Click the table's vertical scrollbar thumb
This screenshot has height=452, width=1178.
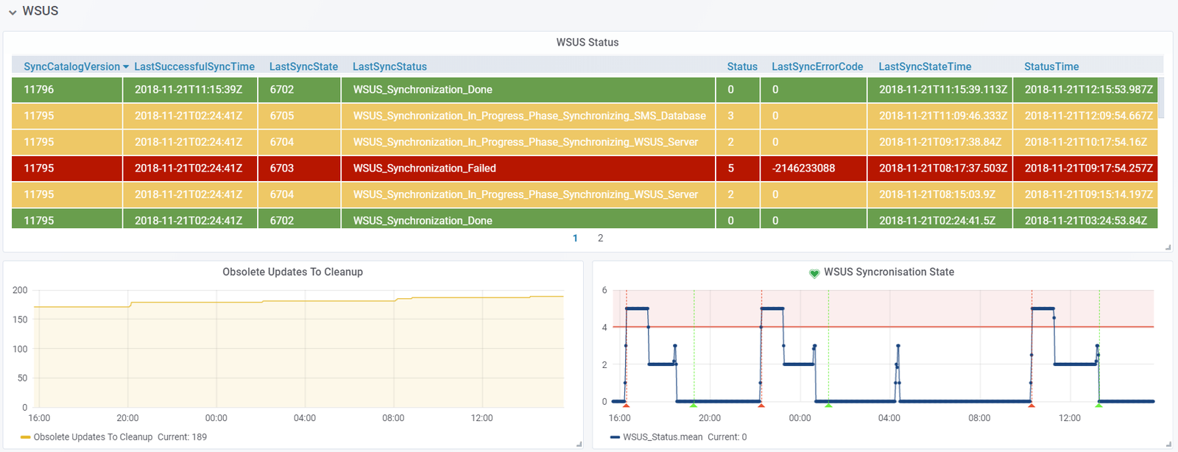[1161, 97]
